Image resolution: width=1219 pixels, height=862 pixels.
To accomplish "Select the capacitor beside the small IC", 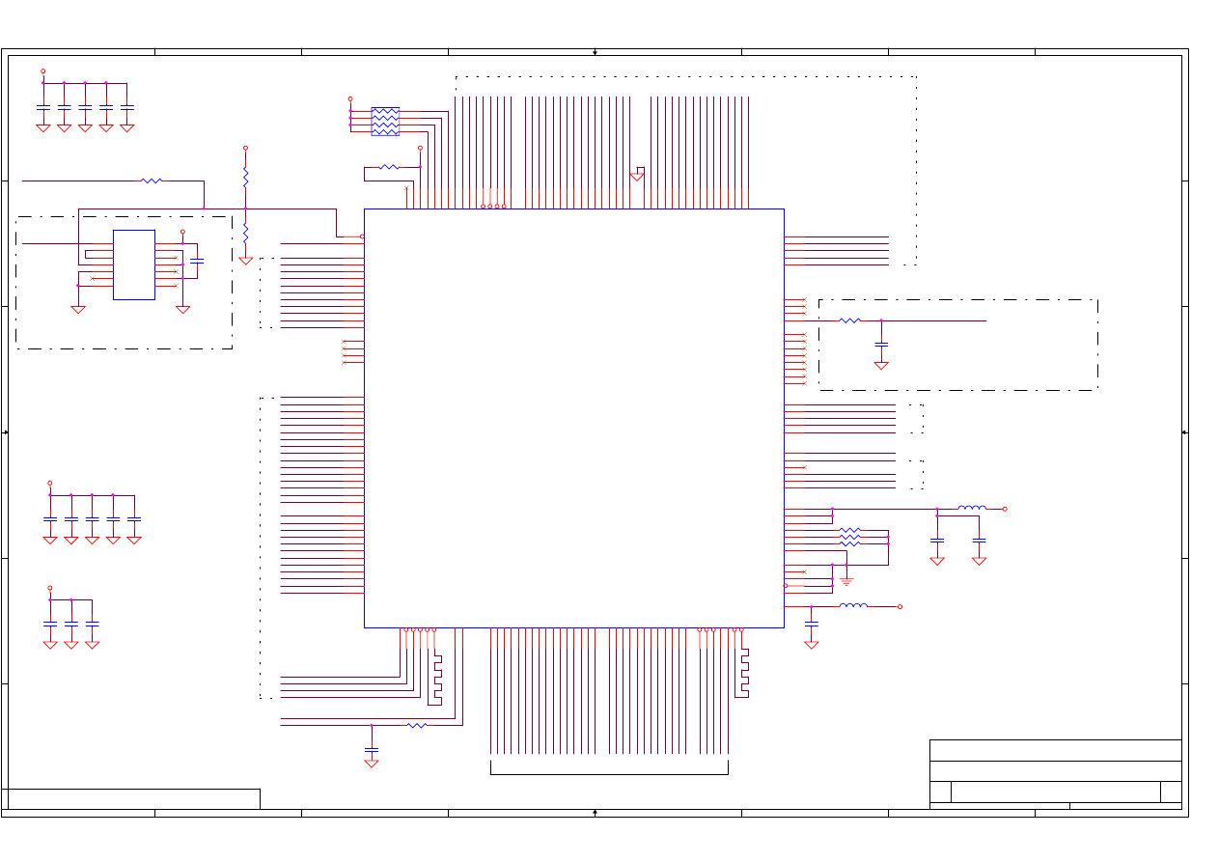I will [197, 261].
